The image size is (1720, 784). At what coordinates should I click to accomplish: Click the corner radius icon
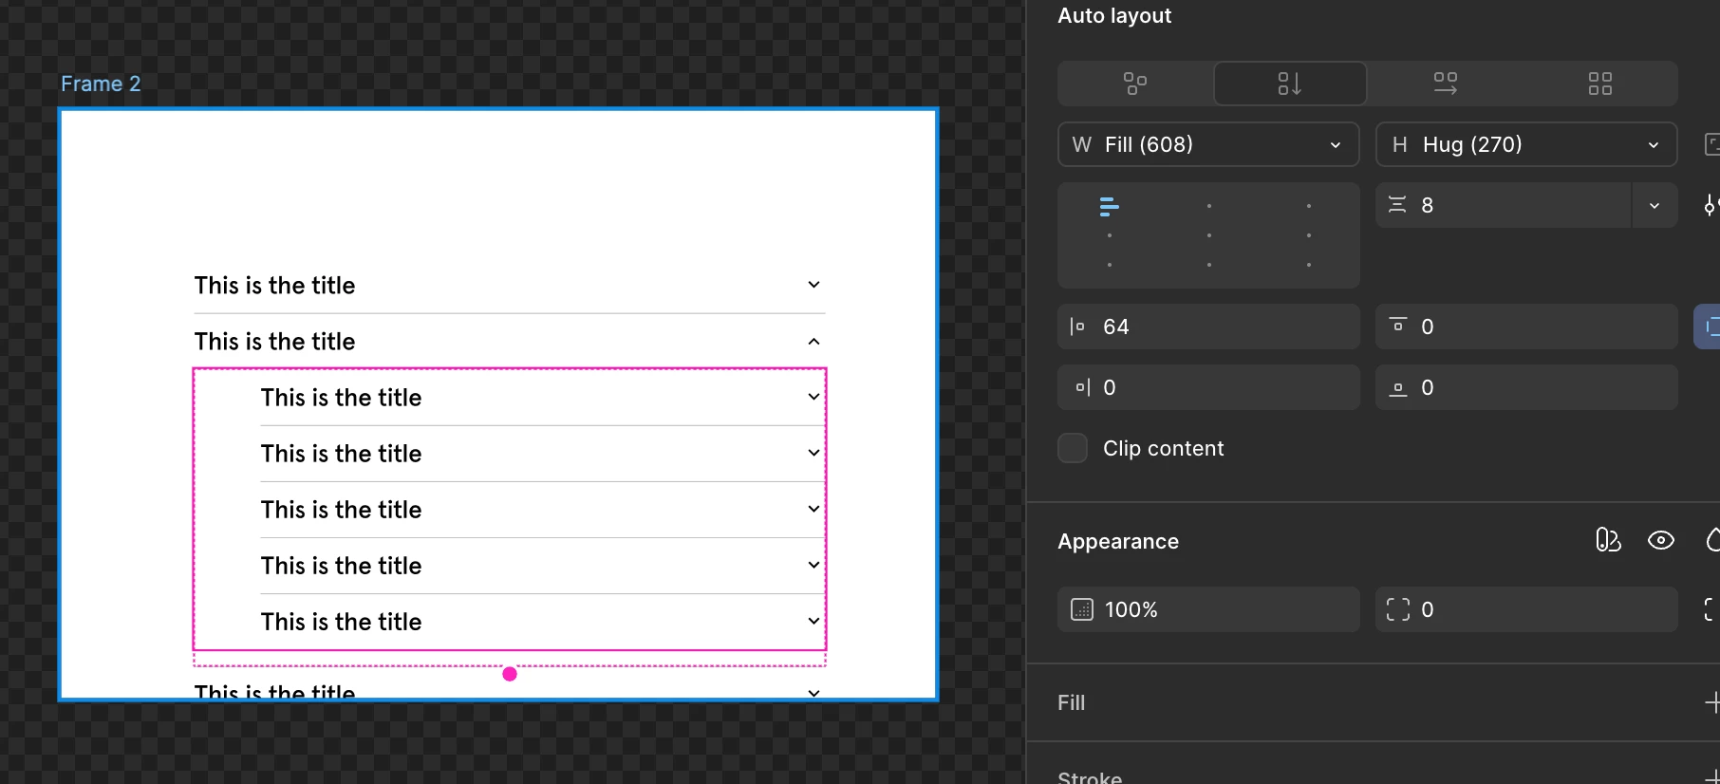(1398, 609)
